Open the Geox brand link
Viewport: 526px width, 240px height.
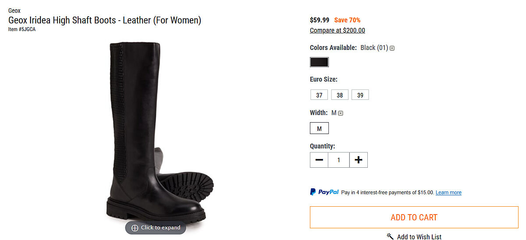coord(14,11)
